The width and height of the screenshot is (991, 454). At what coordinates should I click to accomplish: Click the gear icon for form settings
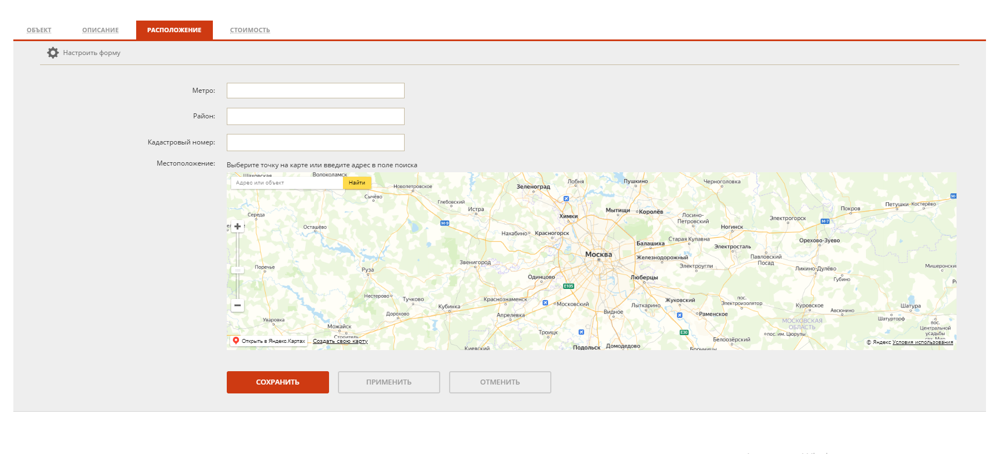tap(53, 53)
